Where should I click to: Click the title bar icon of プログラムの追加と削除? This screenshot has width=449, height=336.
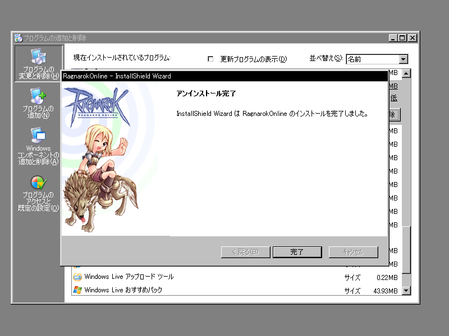(x=19, y=38)
